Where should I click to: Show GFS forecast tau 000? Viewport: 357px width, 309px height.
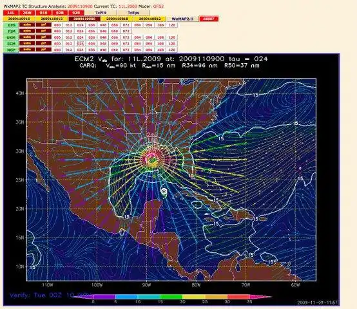(57, 25)
